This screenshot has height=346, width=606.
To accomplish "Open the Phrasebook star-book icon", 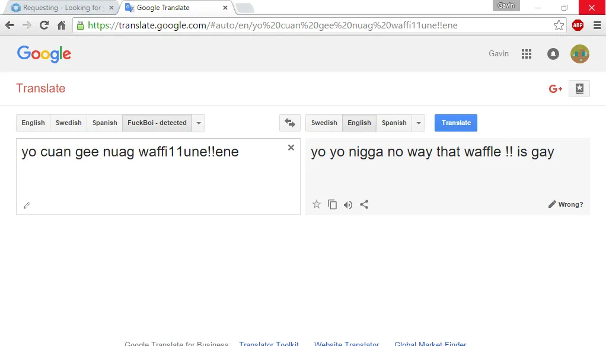I will pyautogui.click(x=579, y=88).
